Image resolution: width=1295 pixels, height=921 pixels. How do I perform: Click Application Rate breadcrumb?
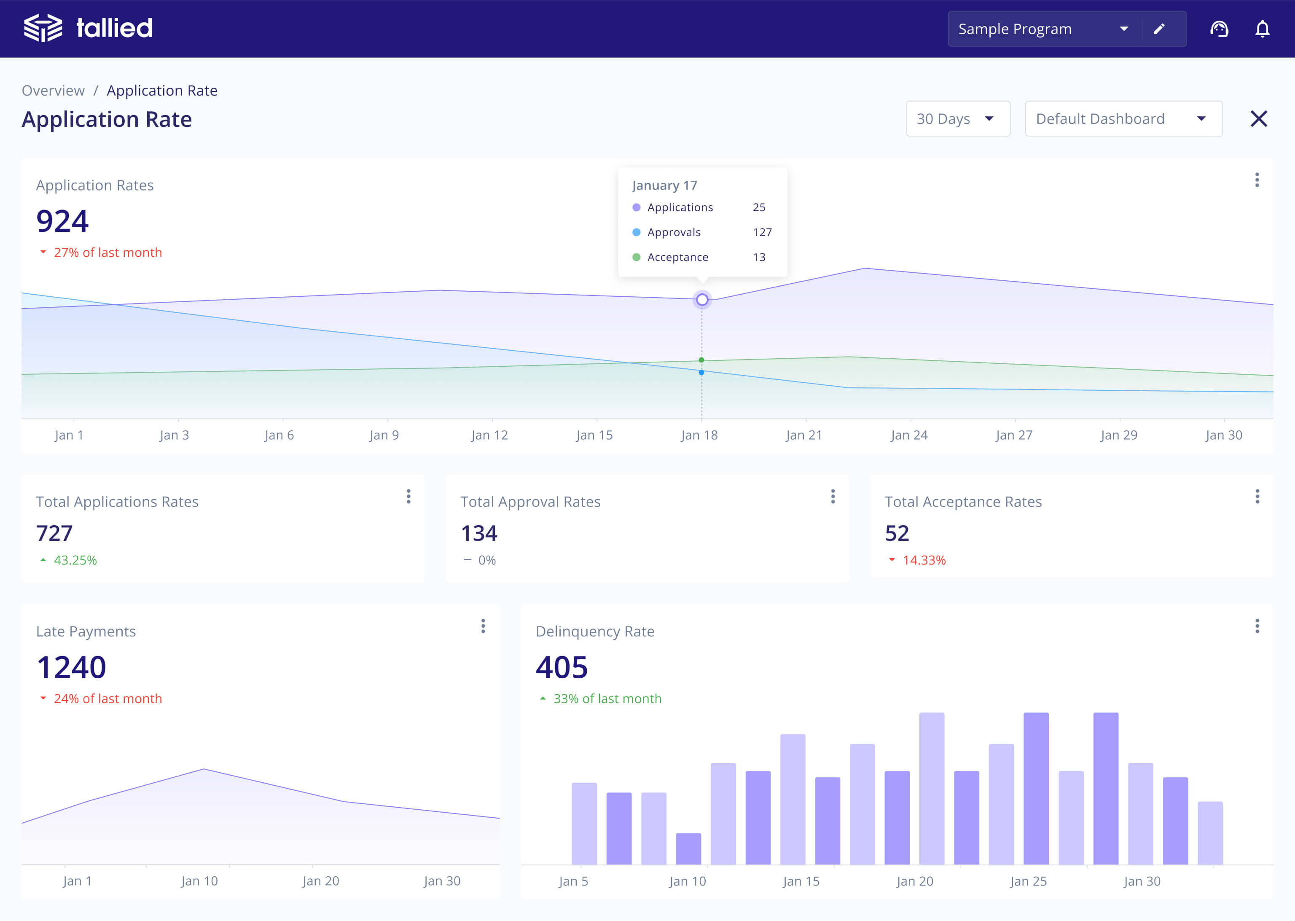pyautogui.click(x=161, y=91)
